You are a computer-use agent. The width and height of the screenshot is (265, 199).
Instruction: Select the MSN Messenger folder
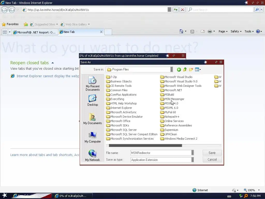click(x=172, y=99)
